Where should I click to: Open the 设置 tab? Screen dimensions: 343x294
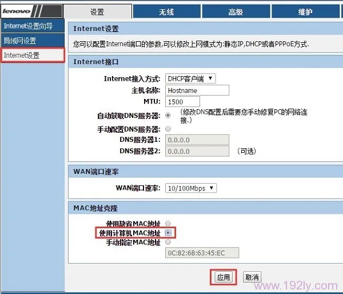[97, 12]
